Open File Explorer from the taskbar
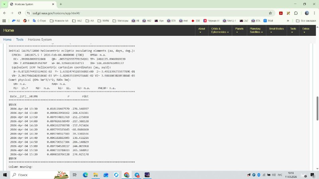Viewport: 319px width, 179px height. (x=95, y=175)
